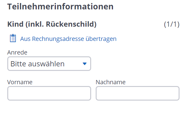Transfer data from billing address link
This screenshot has width=185, height=113.
click(x=68, y=39)
